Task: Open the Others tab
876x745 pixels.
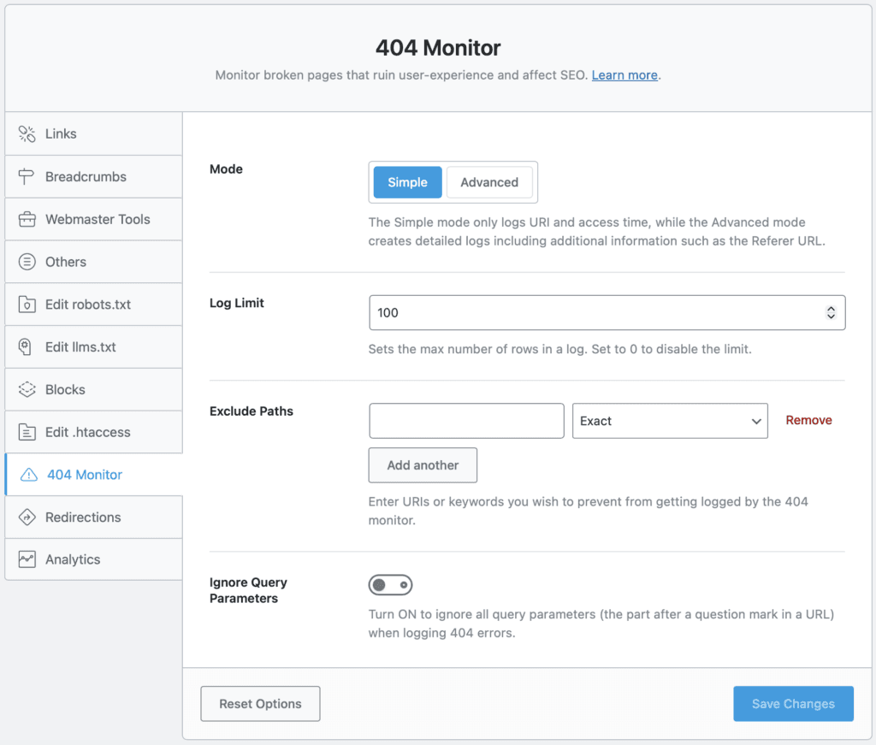Action: coord(93,262)
